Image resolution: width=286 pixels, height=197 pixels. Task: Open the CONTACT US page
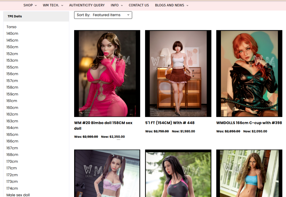pyautogui.click(x=139, y=5)
